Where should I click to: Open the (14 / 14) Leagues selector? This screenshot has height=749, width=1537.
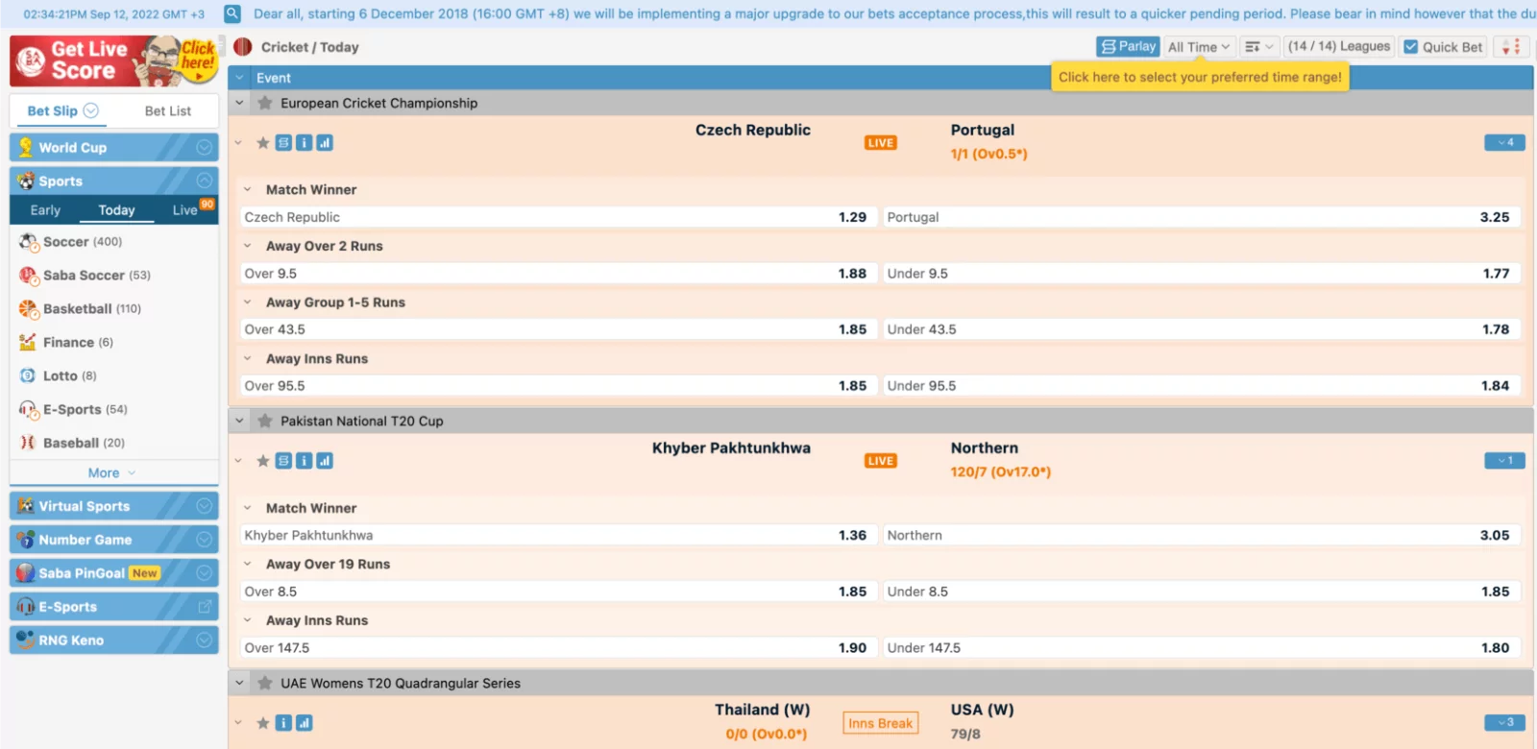[x=1339, y=46]
